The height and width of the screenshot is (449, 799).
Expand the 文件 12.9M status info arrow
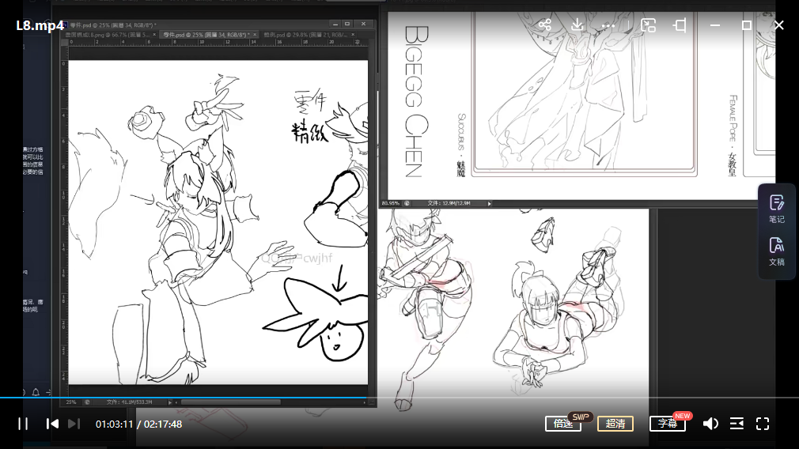coord(489,204)
